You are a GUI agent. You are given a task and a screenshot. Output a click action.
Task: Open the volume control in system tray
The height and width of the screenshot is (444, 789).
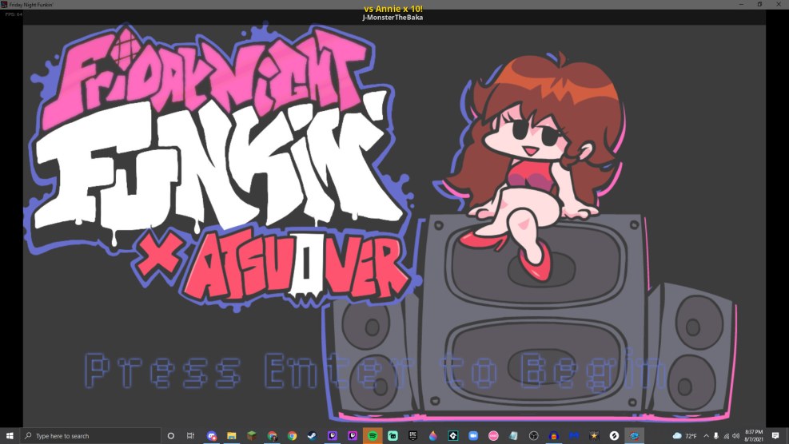[x=735, y=436]
